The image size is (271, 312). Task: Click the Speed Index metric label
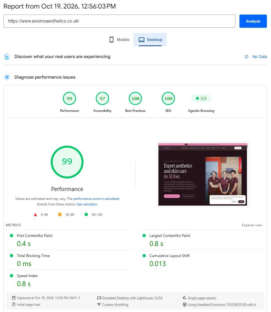(27, 276)
